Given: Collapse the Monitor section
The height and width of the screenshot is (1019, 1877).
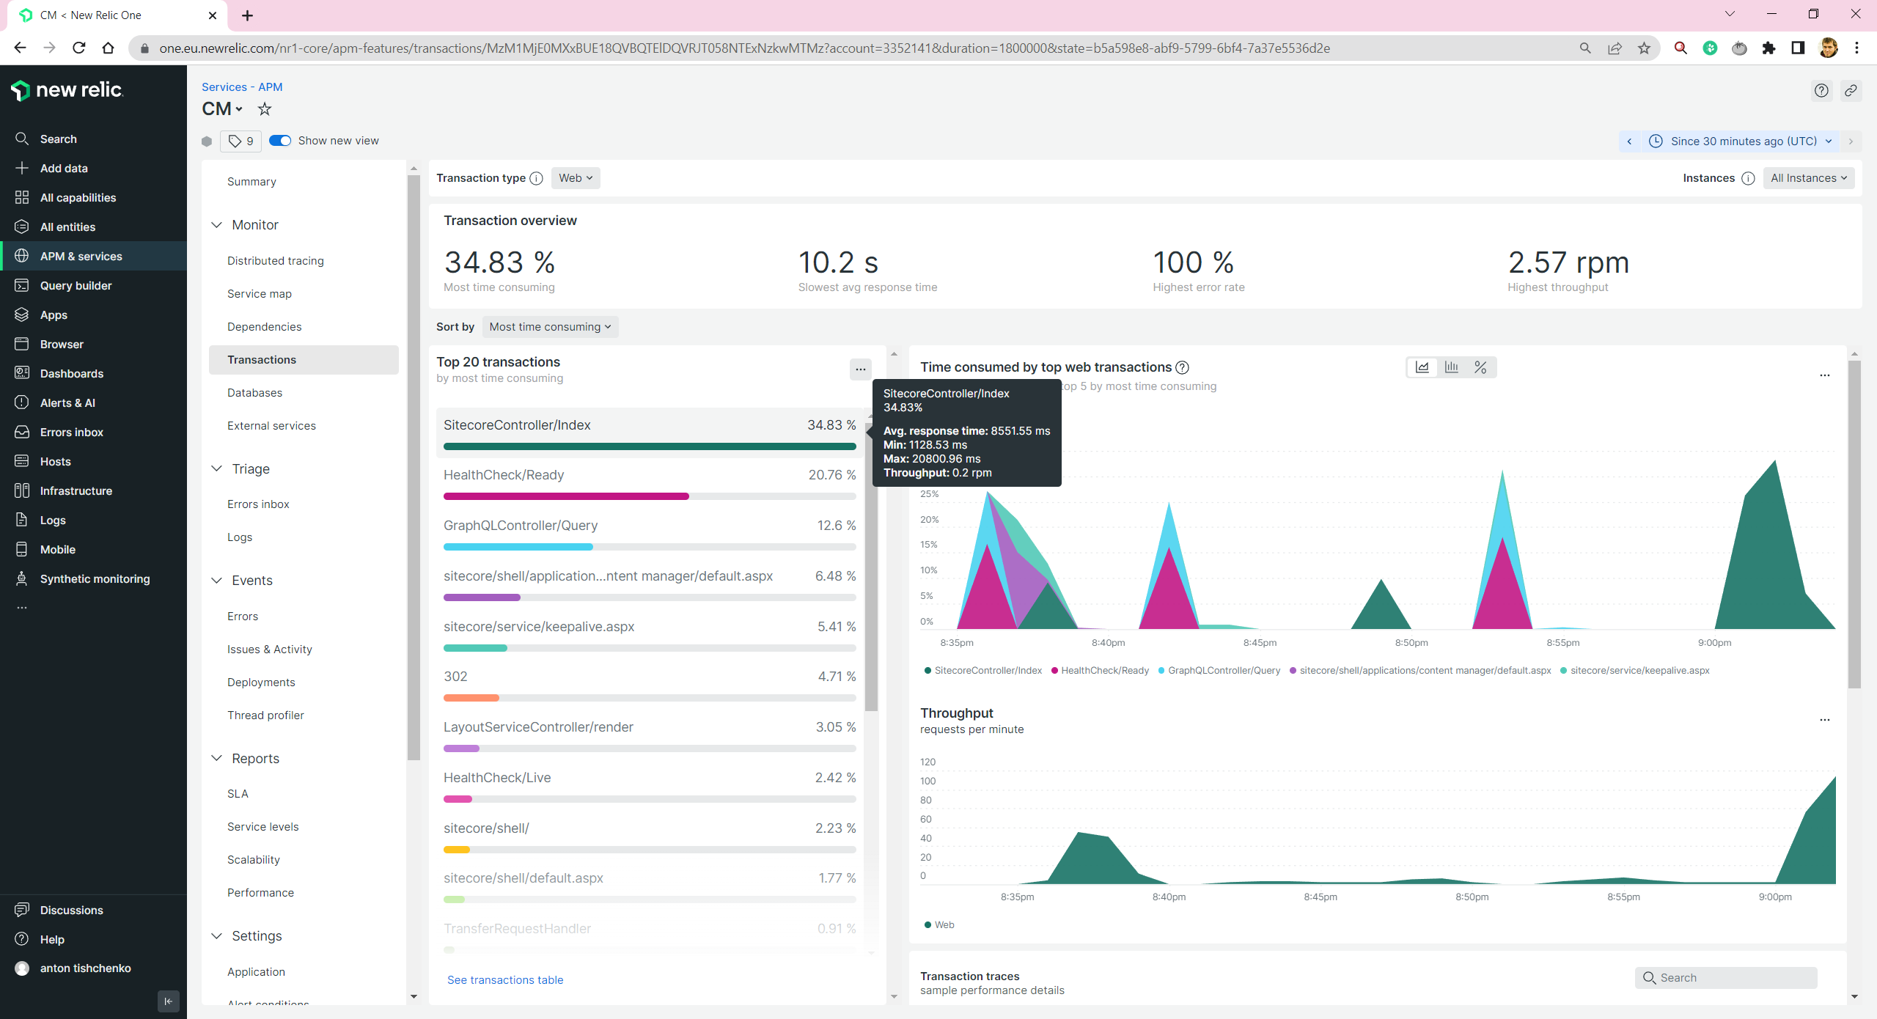Looking at the screenshot, I should click(217, 225).
